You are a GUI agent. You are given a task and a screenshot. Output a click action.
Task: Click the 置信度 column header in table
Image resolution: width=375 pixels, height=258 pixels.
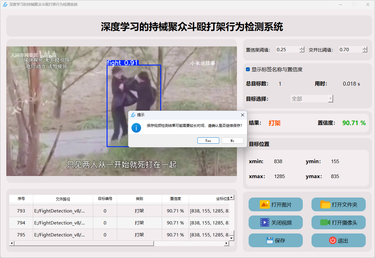[175, 199]
